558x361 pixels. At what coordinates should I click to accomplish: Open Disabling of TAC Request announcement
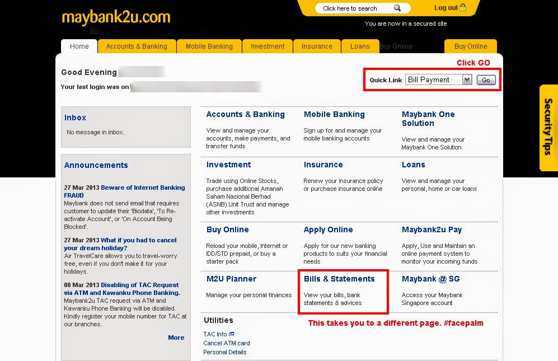point(121,289)
